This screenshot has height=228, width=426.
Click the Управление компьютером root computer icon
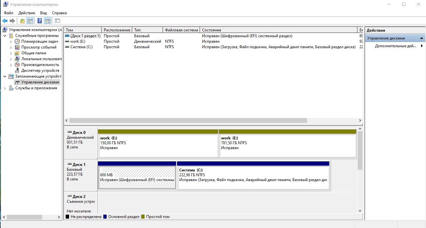(5, 30)
